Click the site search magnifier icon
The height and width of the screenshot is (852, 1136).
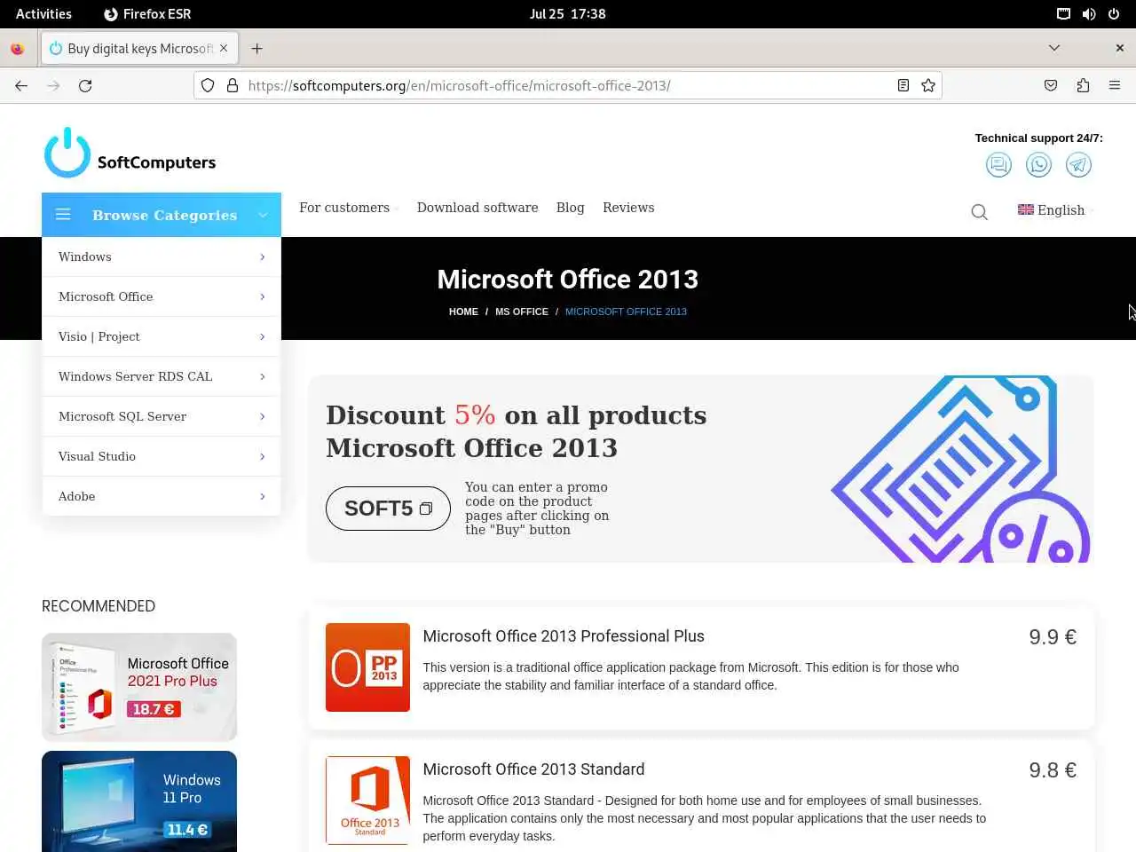coord(979,211)
